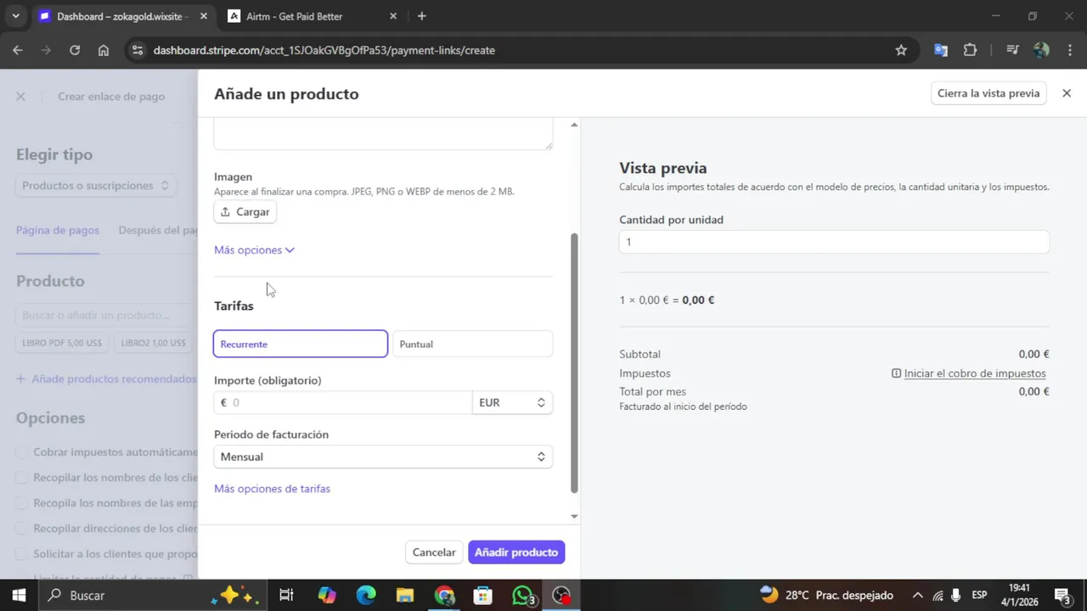Click Cancelar button
The height and width of the screenshot is (611, 1087).
pos(434,552)
